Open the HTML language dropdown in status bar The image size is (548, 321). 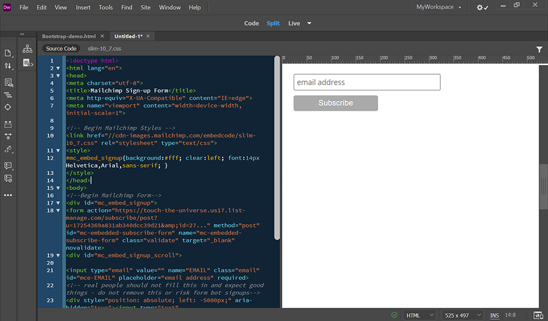pyautogui.click(x=420, y=315)
